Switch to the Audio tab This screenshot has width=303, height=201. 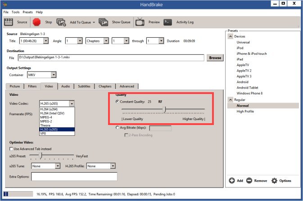click(x=66, y=86)
